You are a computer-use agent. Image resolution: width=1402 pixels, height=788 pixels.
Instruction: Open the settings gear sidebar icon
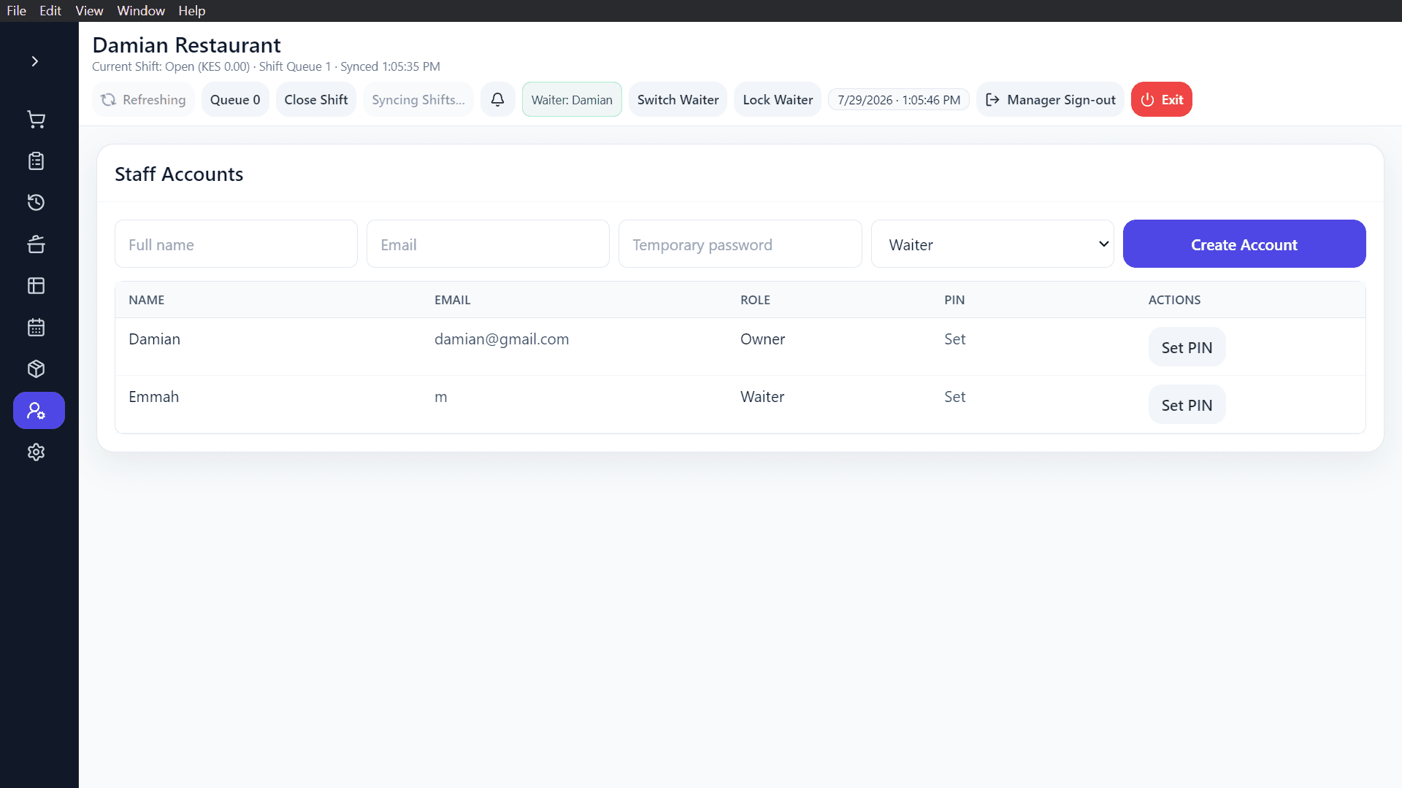pyautogui.click(x=36, y=452)
